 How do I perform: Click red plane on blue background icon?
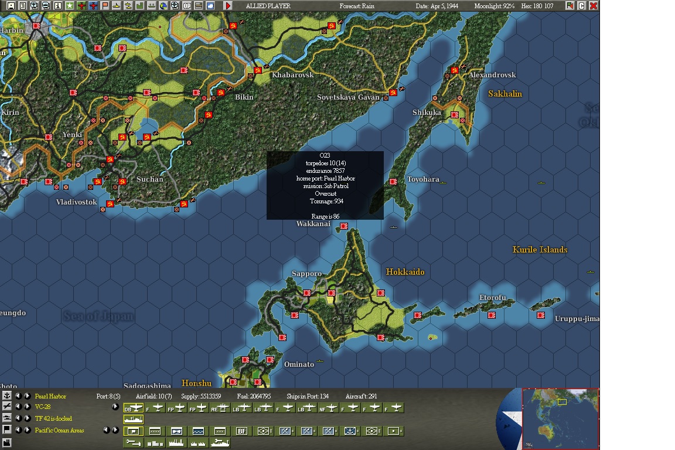[93, 6]
